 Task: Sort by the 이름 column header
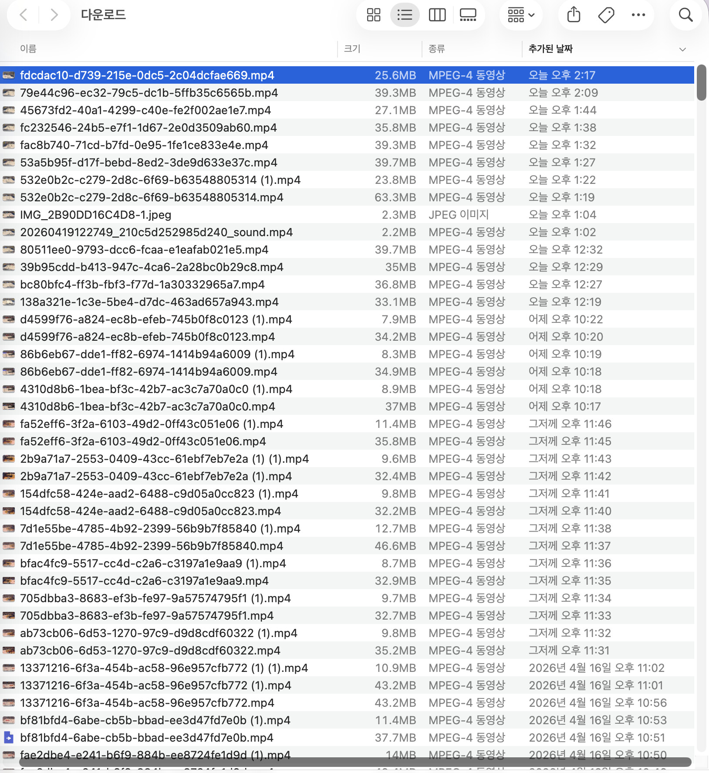28,49
